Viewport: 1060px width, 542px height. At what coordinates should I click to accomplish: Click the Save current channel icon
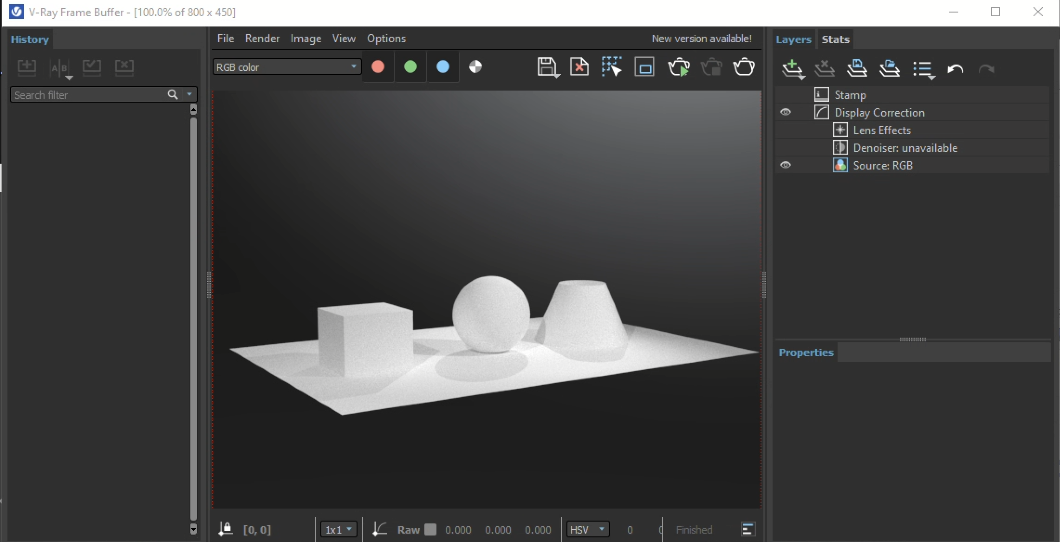[x=547, y=67]
